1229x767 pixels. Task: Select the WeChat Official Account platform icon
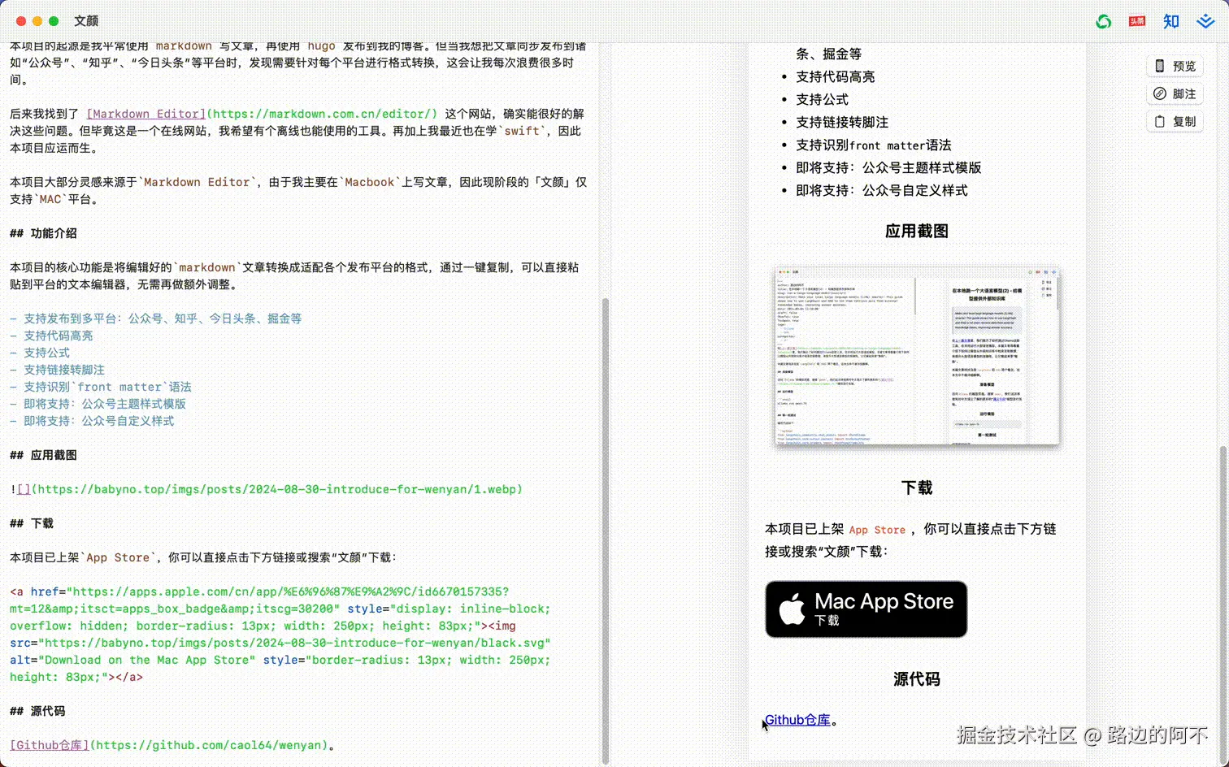(x=1103, y=21)
